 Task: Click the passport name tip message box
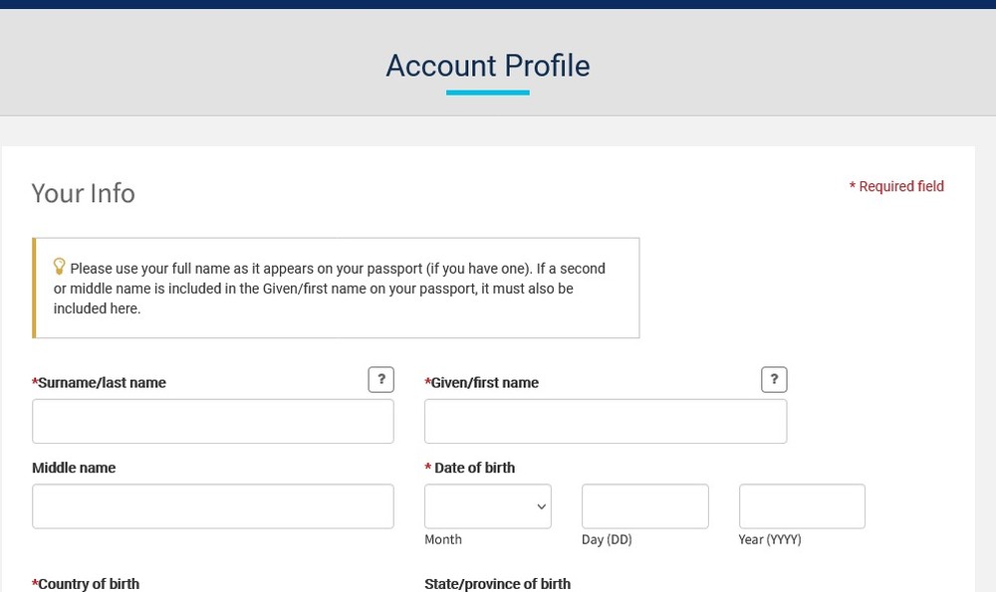coord(336,289)
